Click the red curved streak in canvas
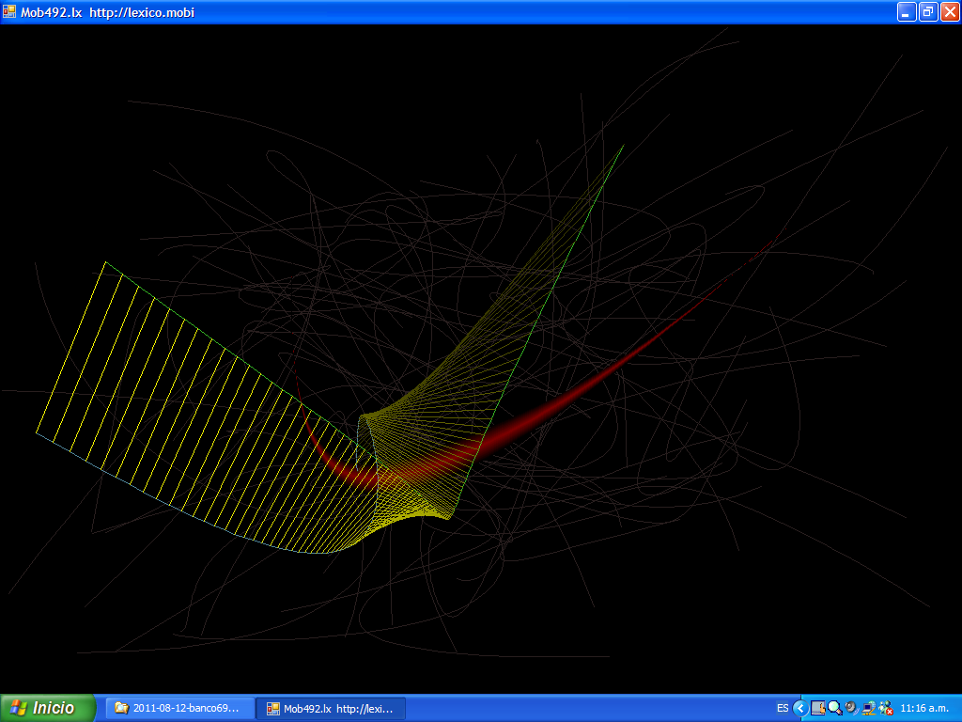962x722 pixels. point(582,395)
